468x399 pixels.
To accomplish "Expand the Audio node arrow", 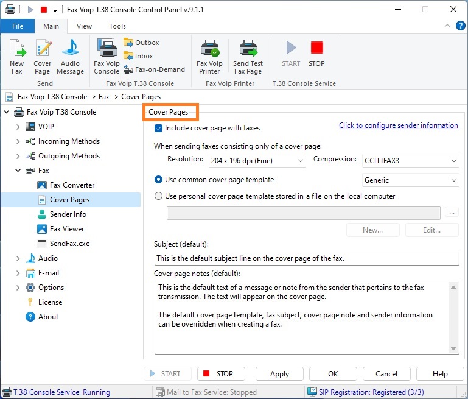I will [x=18, y=258].
